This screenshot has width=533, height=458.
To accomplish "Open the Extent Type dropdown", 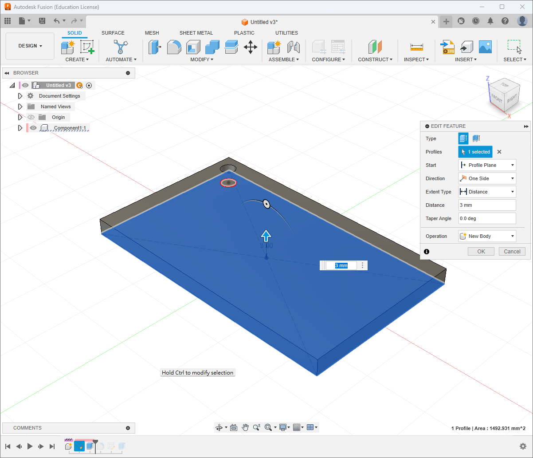I will pos(487,192).
